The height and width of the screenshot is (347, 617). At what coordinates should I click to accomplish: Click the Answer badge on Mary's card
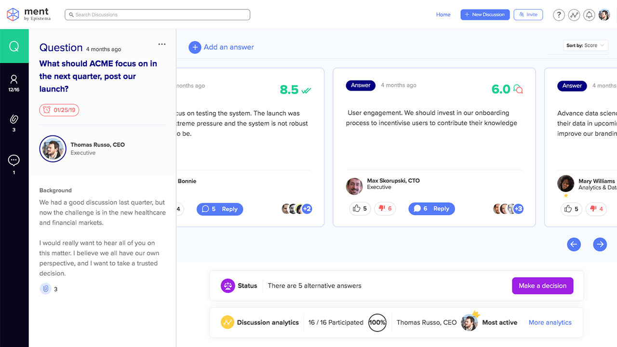coord(572,86)
